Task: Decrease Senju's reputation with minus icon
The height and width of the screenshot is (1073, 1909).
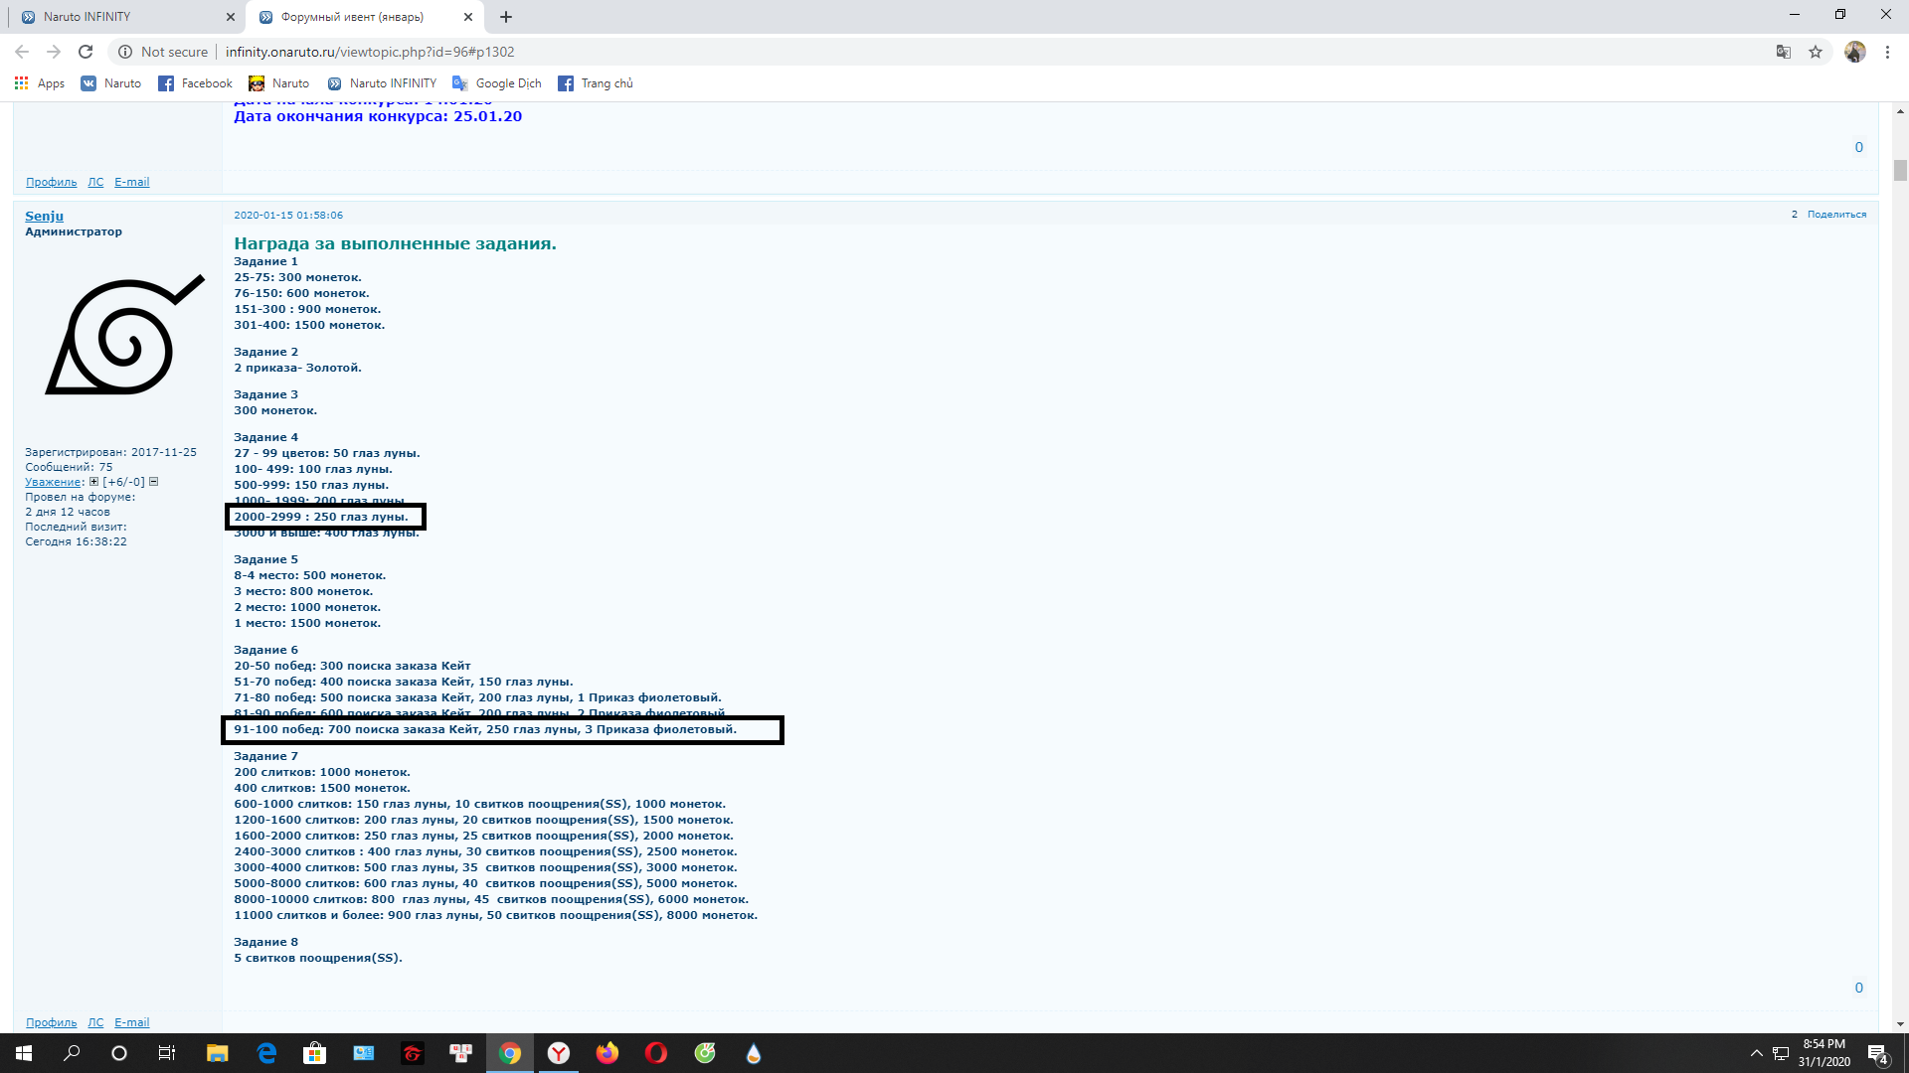Action: [154, 482]
